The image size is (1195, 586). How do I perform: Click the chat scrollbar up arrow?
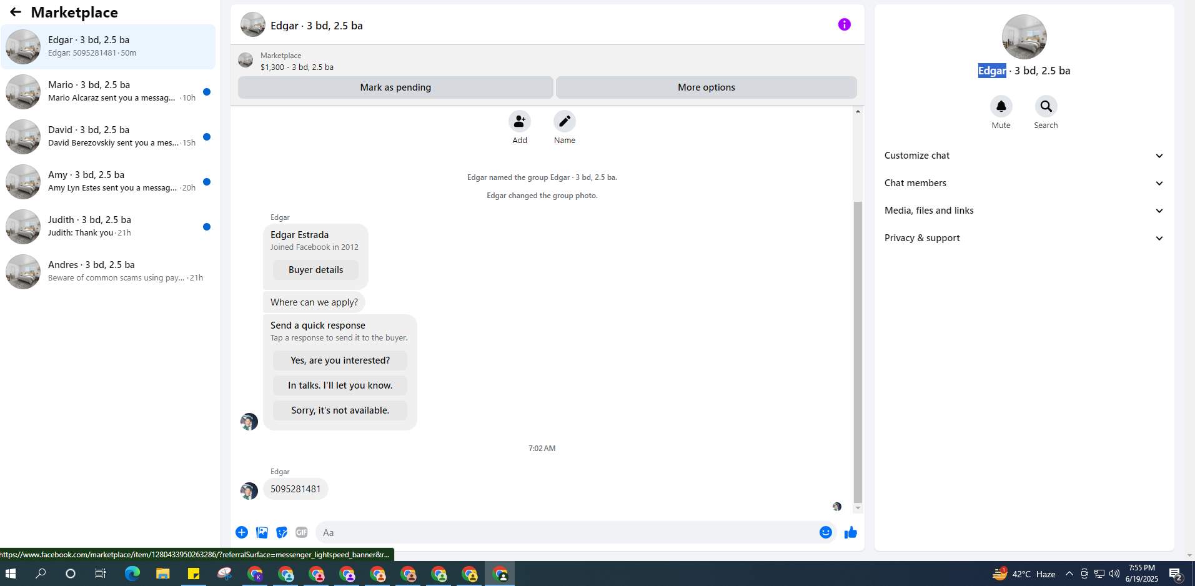click(858, 111)
